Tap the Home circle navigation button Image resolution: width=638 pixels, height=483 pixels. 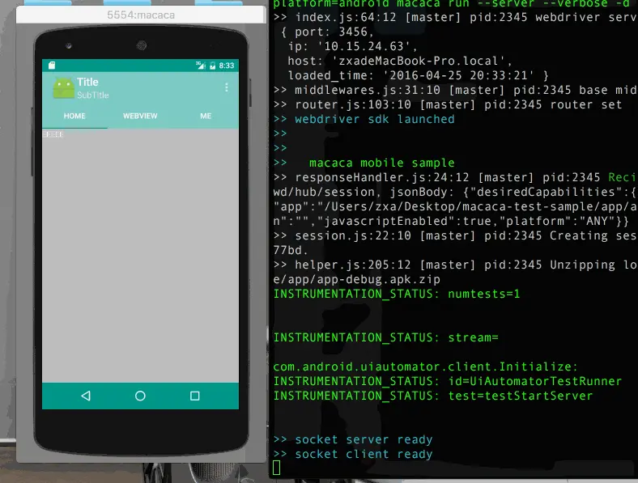(x=140, y=396)
